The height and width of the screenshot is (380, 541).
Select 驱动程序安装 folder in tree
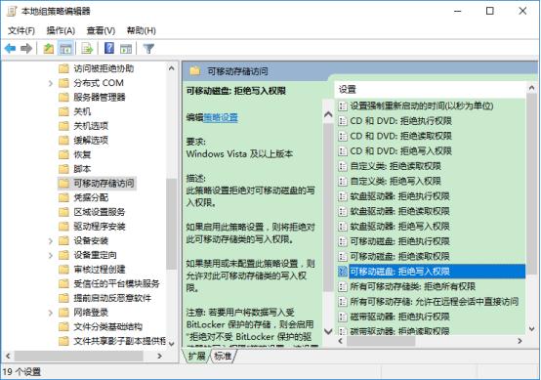pos(100,227)
